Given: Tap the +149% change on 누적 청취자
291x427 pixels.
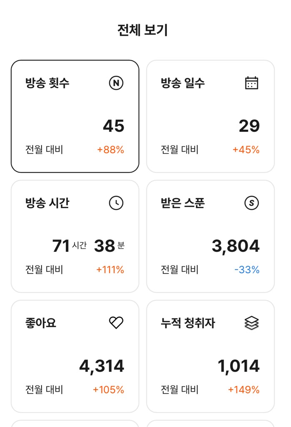Looking at the screenshot, I should 244,390.
